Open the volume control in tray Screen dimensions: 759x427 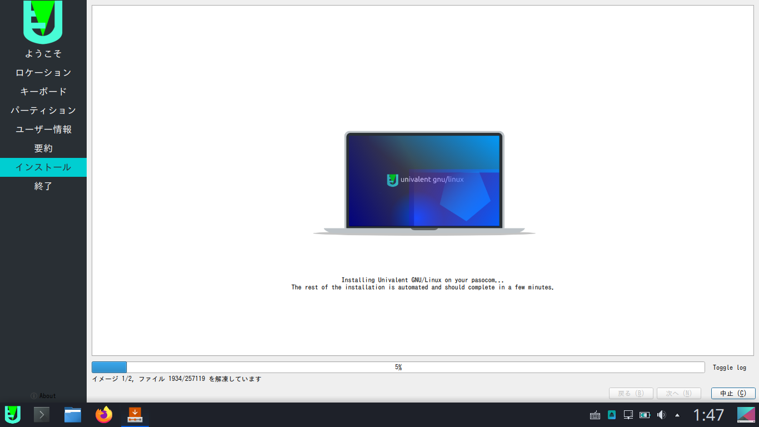661,415
